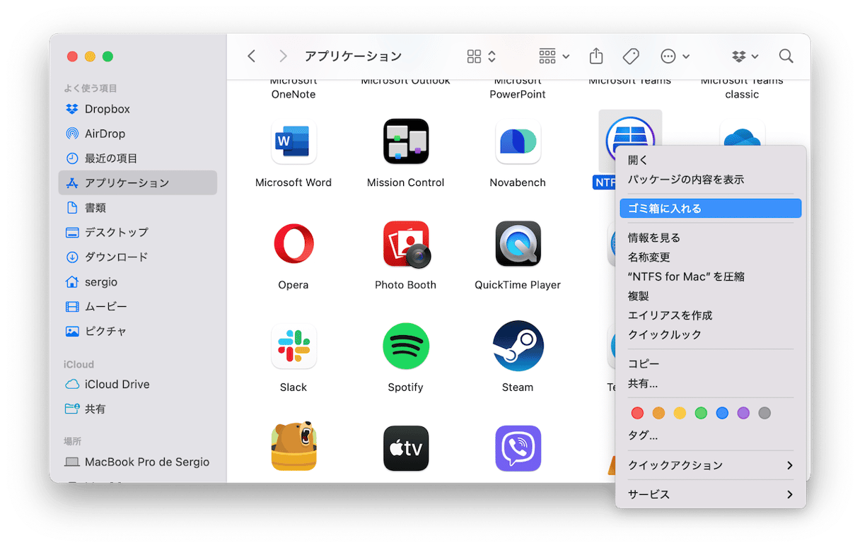Choose 情報を見る in the context menu
This screenshot has width=860, height=548.
[710, 238]
